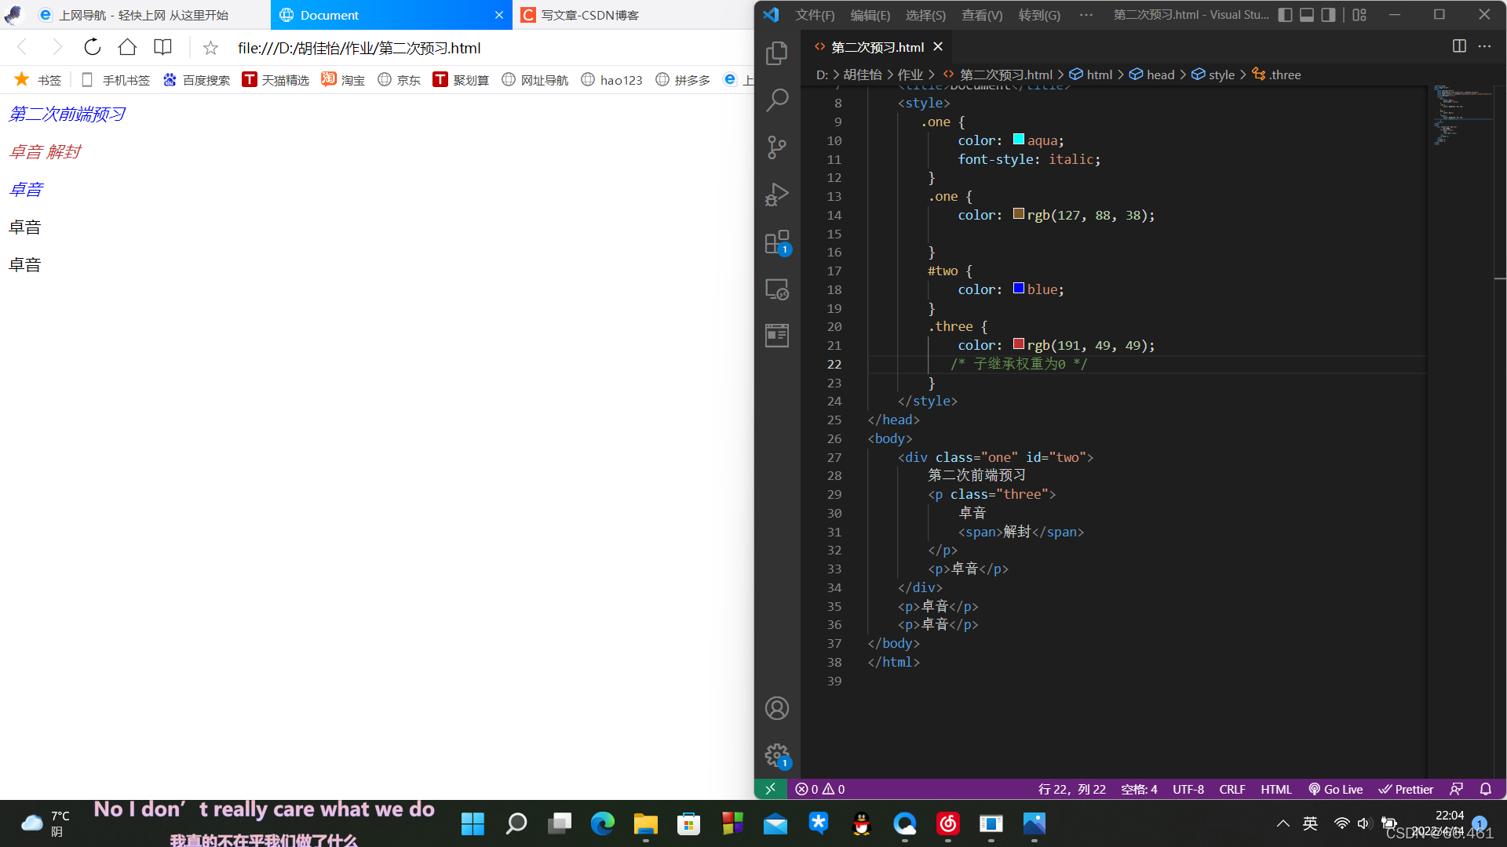Open the Accounts icon in the activity bar
The height and width of the screenshot is (847, 1507).
tap(776, 708)
